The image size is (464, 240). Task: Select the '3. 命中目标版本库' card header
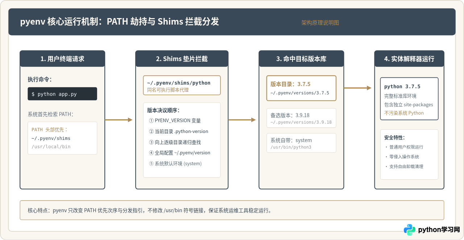click(x=301, y=59)
